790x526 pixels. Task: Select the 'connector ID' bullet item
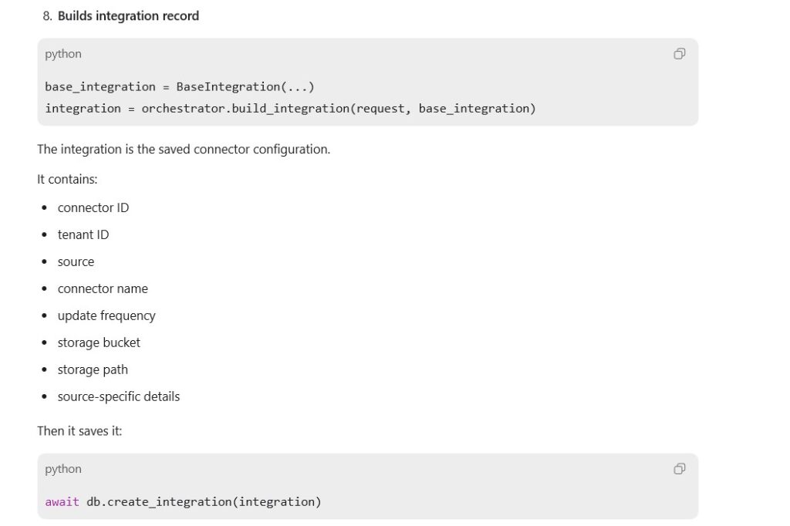pyautogui.click(x=93, y=207)
